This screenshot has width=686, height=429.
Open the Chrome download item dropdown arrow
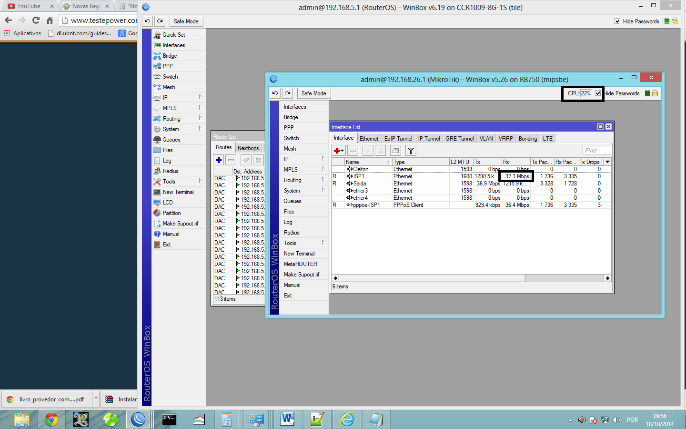(x=96, y=398)
